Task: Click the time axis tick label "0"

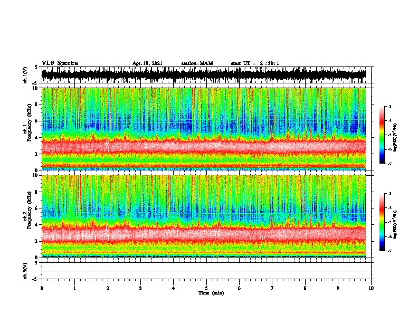Action: pyautogui.click(x=42, y=288)
